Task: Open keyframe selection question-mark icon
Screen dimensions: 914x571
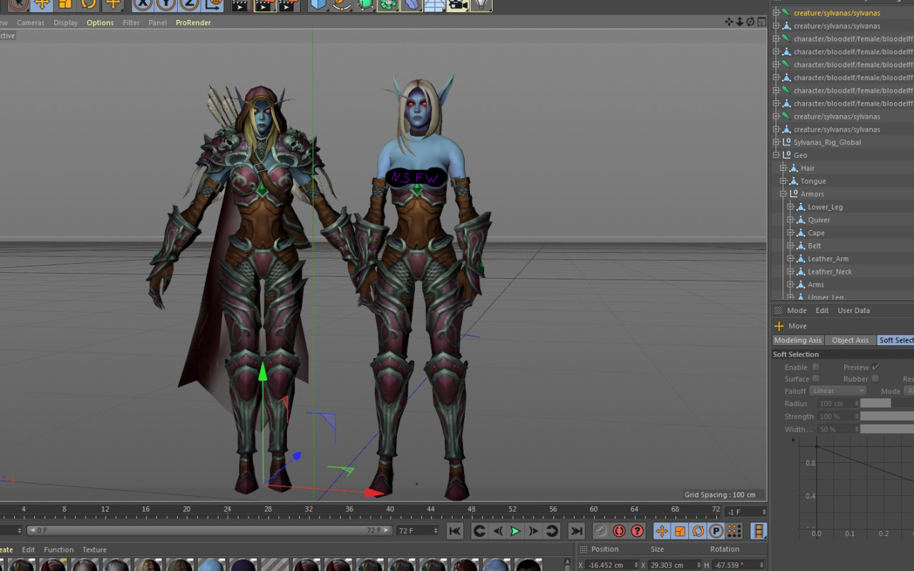Action: (x=637, y=531)
